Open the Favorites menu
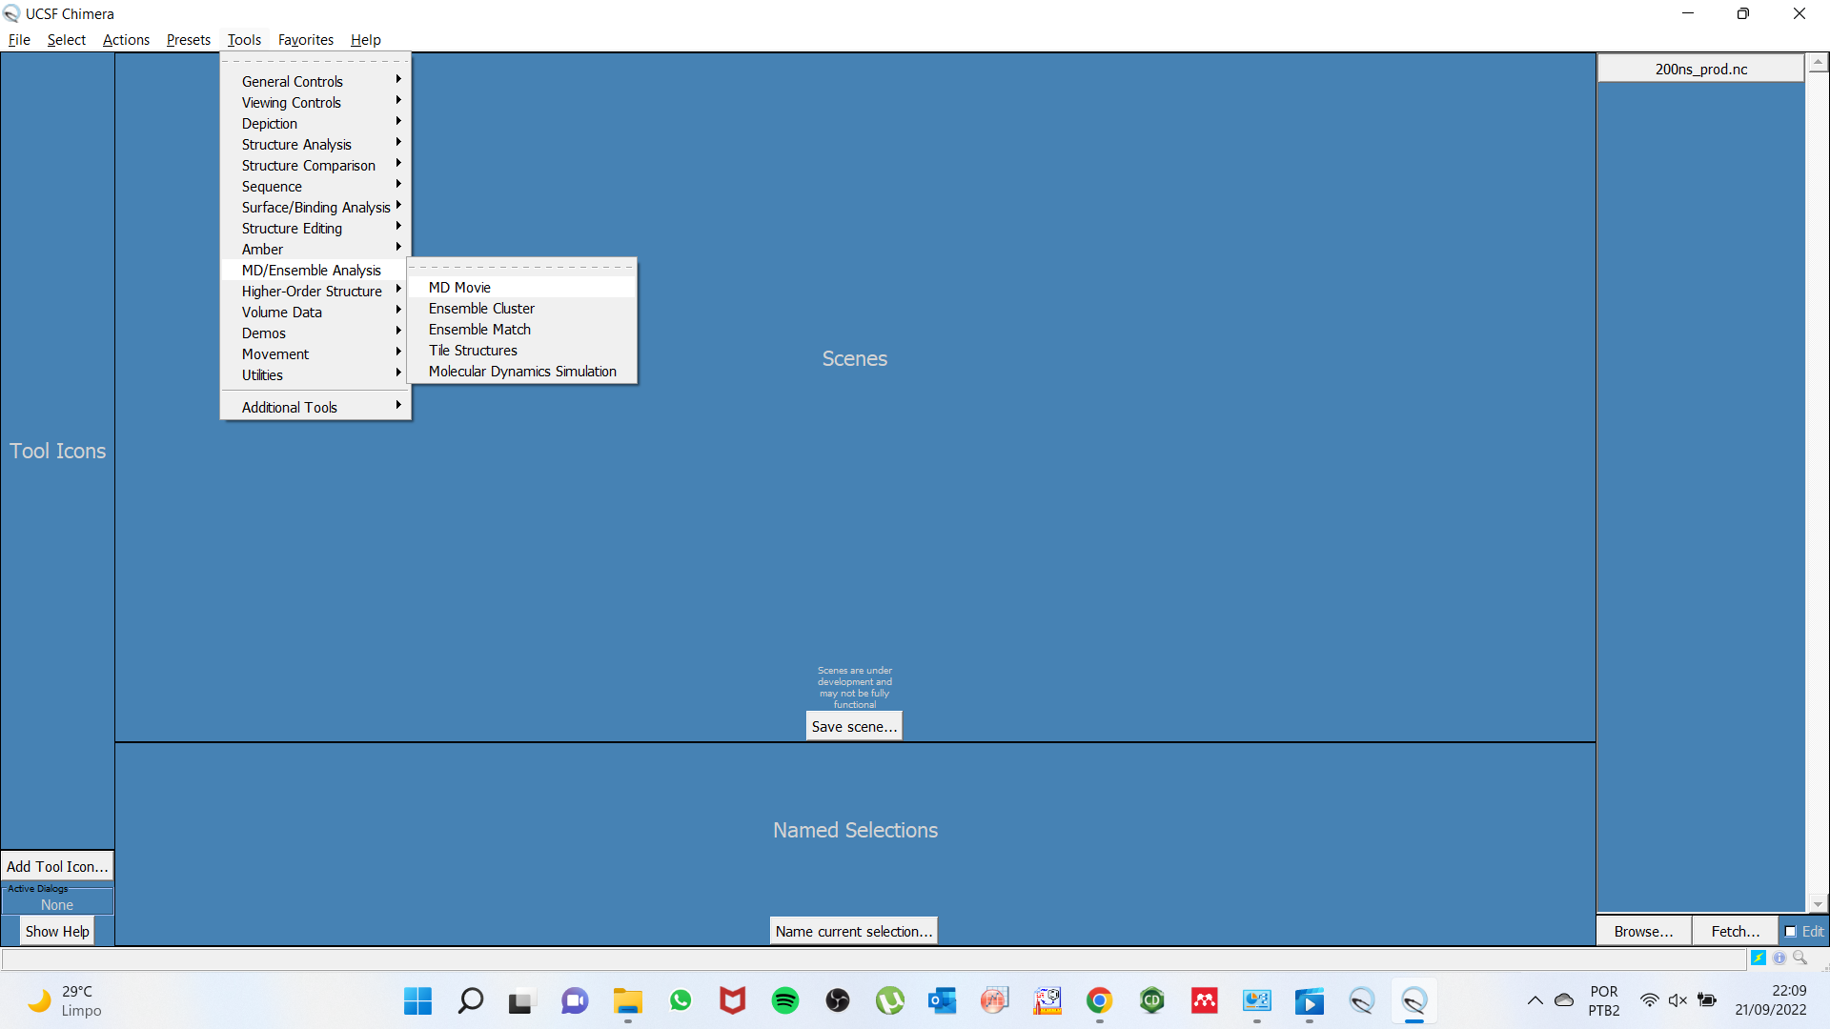 pyautogui.click(x=305, y=40)
